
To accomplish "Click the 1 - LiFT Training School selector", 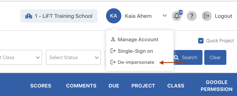I will point(59,16).
